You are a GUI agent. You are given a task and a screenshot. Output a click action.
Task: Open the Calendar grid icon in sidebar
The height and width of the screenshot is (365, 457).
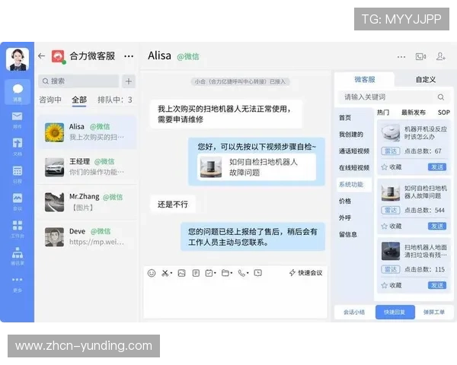click(18, 170)
